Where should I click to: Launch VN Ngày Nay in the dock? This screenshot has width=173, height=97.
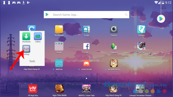click(33, 89)
